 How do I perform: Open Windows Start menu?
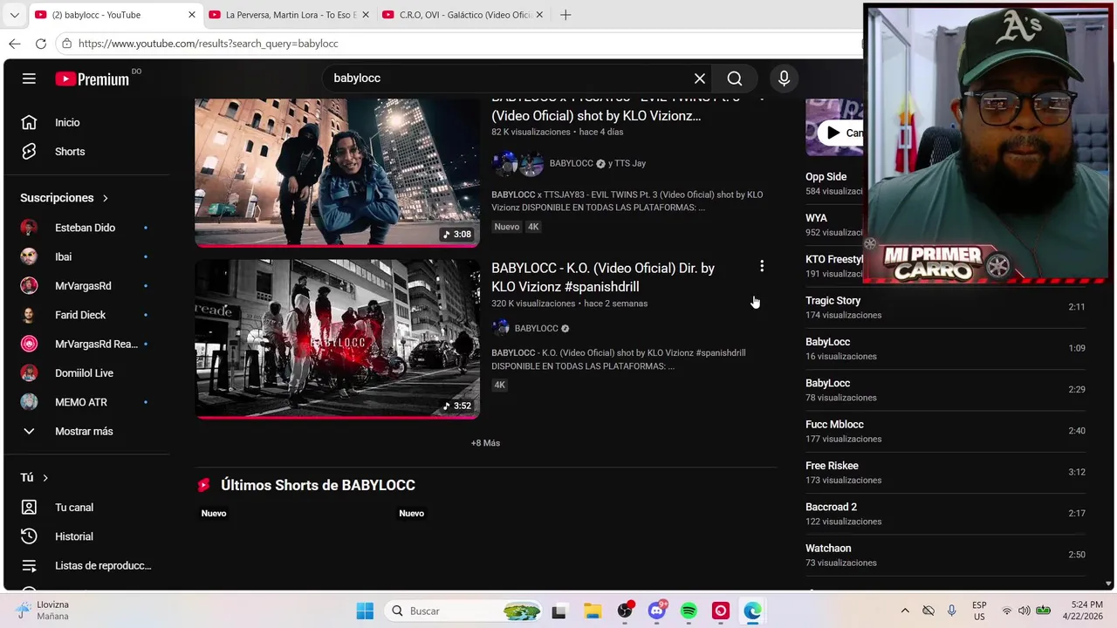[x=365, y=611]
